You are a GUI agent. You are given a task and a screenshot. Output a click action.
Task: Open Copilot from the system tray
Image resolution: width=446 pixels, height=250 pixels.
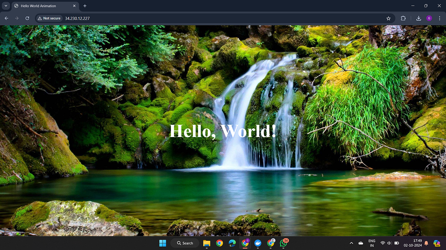(x=437, y=243)
